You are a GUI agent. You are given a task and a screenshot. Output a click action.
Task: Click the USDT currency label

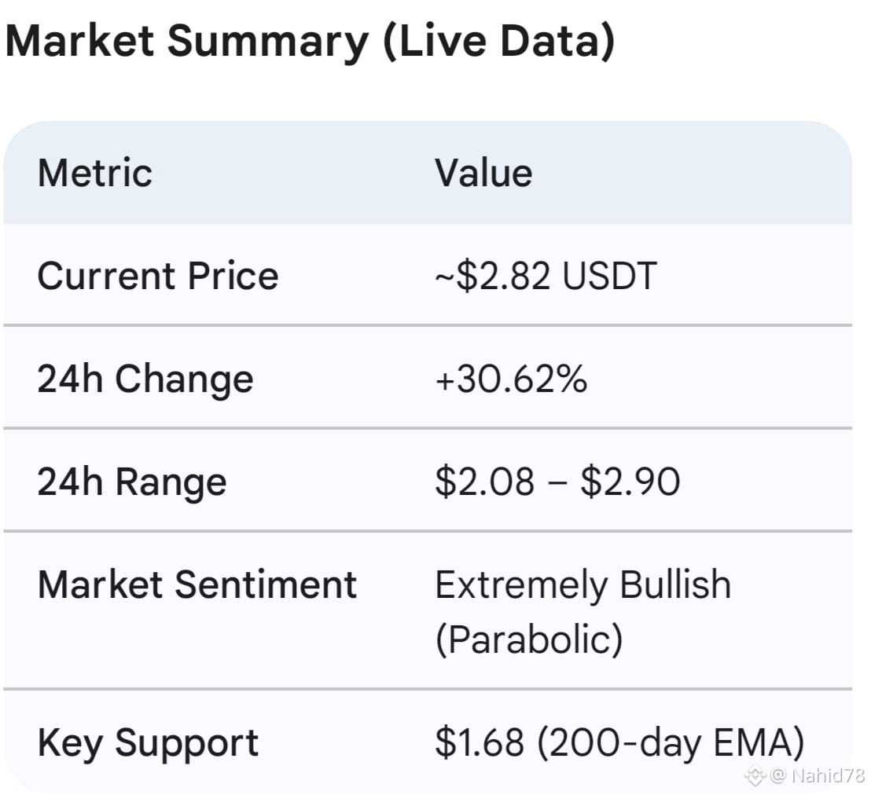point(609,276)
